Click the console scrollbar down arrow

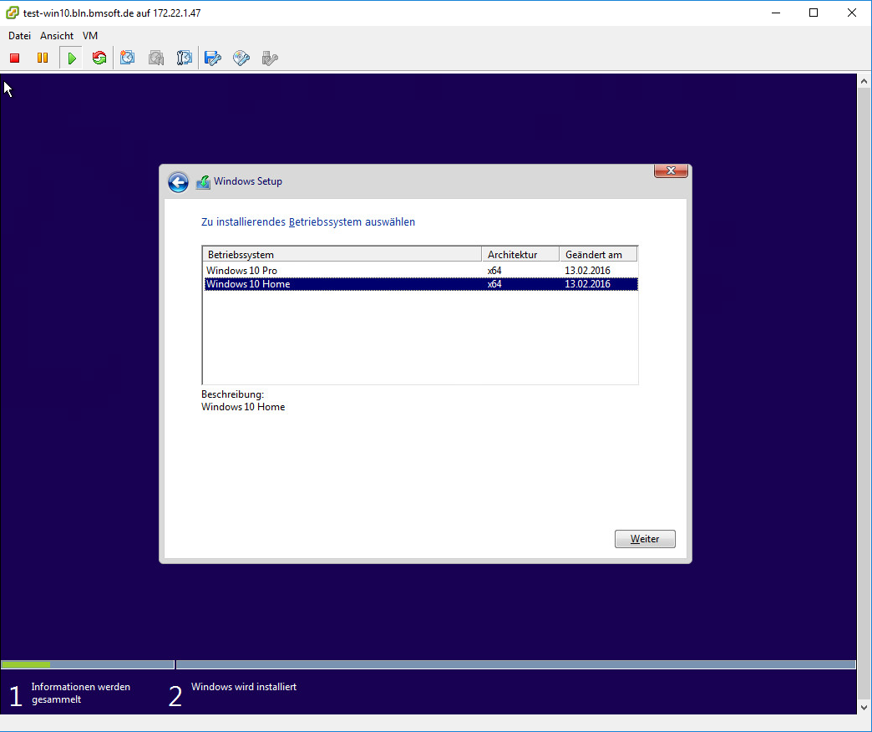[864, 708]
